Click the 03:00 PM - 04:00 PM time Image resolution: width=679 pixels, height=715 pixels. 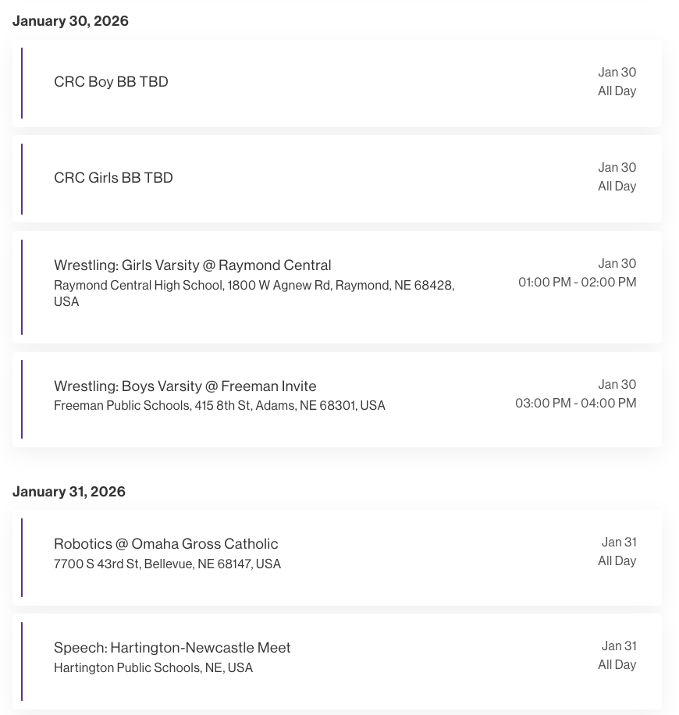click(575, 404)
